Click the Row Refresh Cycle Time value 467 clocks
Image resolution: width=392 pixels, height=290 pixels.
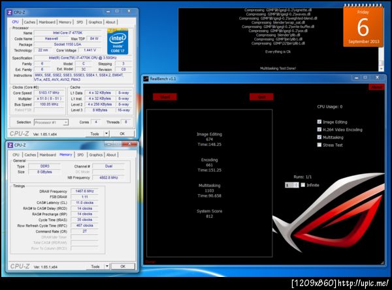pos(84,225)
